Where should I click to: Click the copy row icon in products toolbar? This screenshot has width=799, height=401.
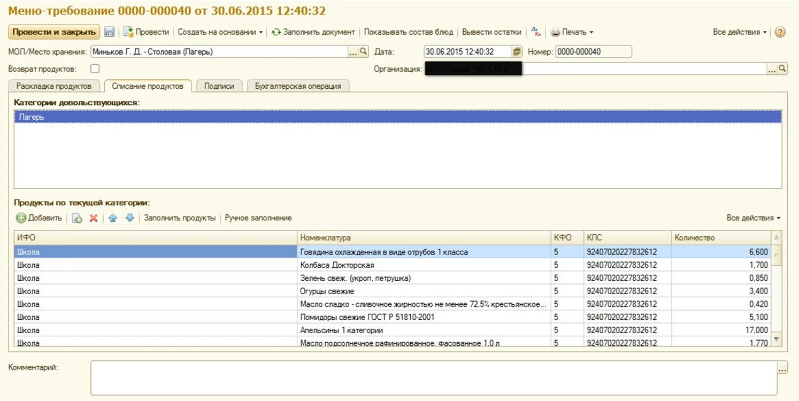pos(77,218)
